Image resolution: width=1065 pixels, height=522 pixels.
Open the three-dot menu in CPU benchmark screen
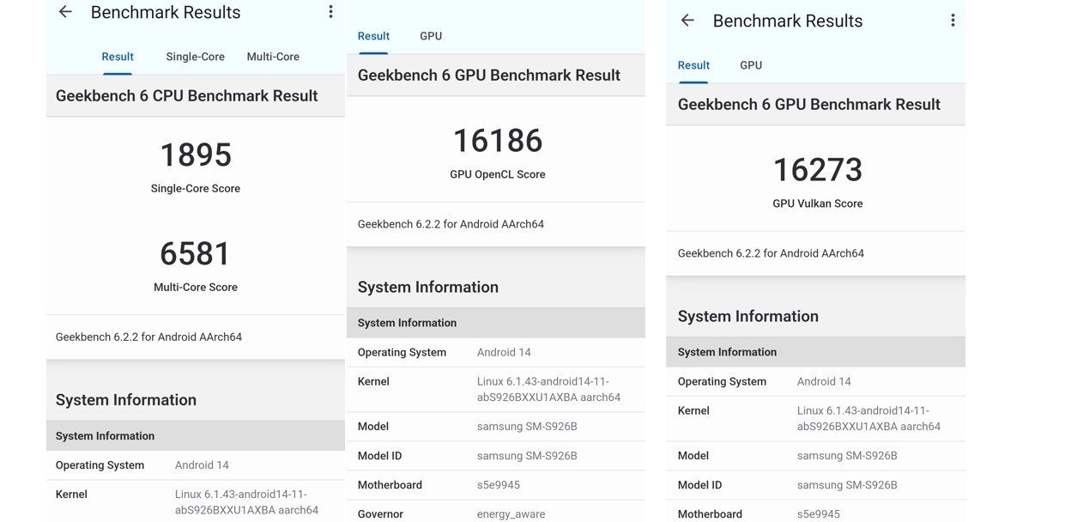[330, 12]
